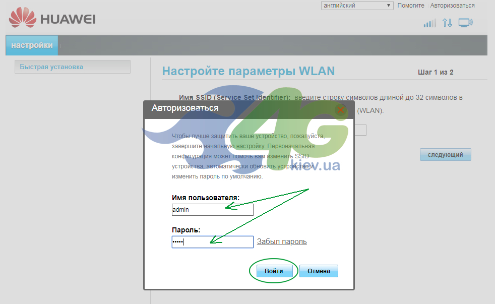
Task: Click the data traffic arrows icon
Action: (447, 23)
